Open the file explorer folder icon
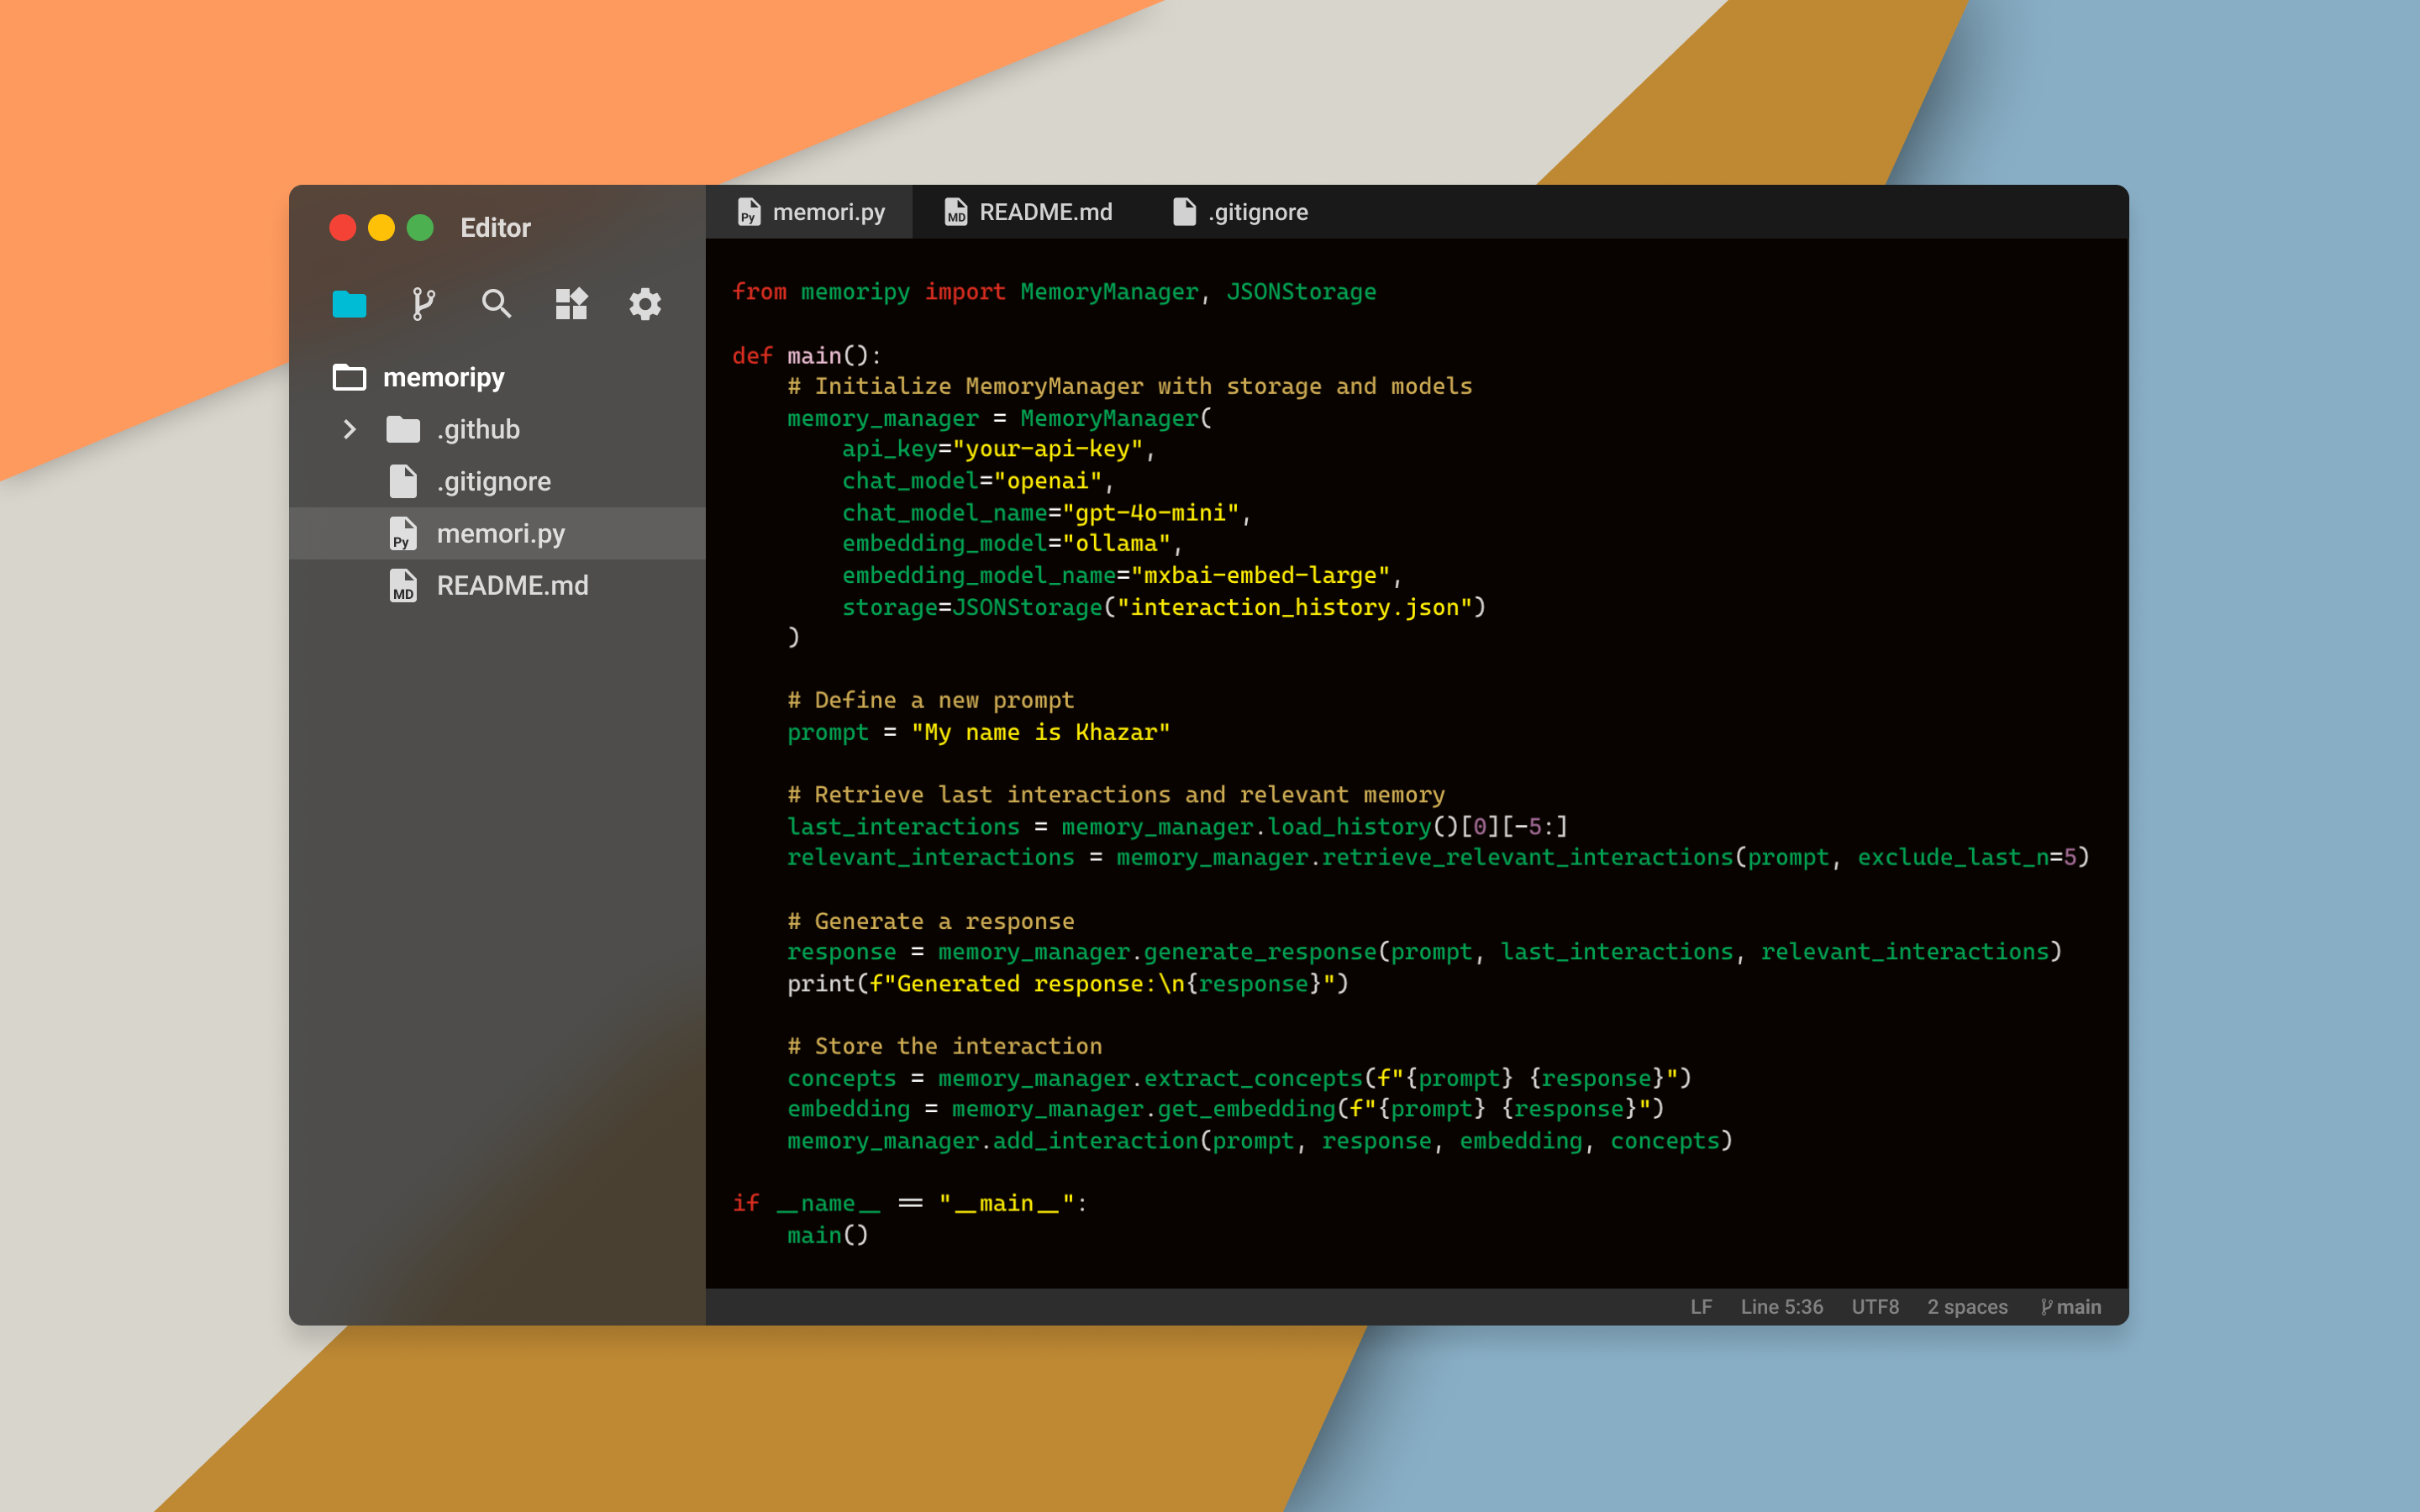Screen dimensions: 2420x1512 click(349, 304)
